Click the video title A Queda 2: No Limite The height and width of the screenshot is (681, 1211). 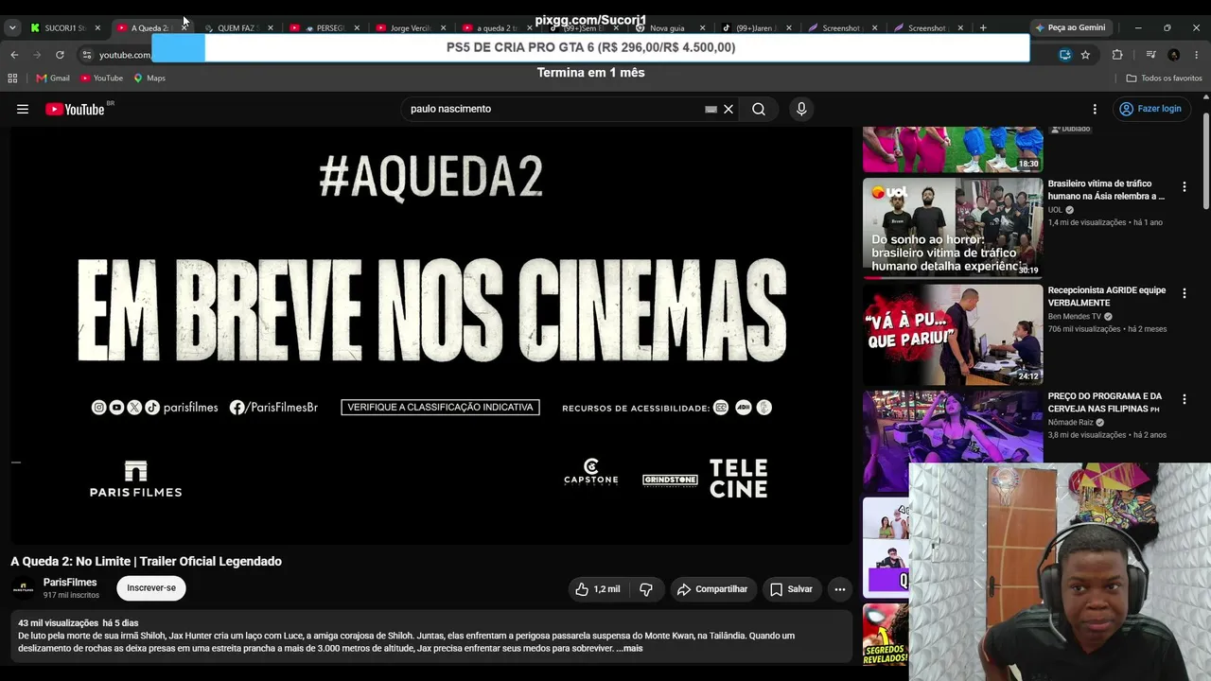coord(147,561)
